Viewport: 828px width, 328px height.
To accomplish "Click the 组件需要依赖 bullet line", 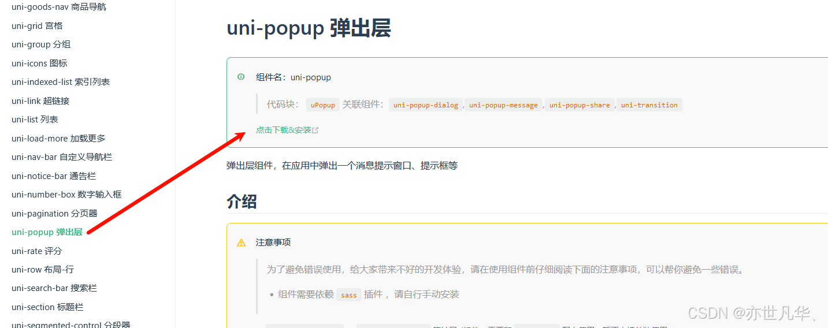I will tap(369, 295).
